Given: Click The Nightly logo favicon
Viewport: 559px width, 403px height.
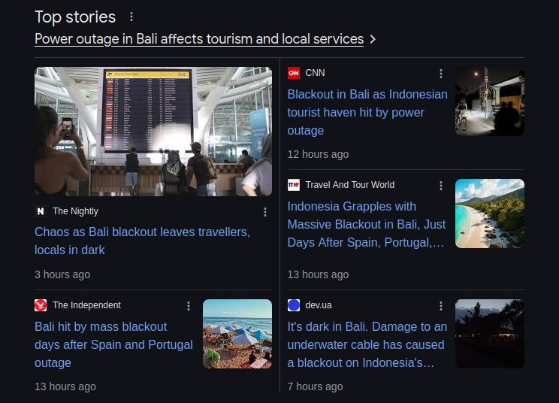Looking at the screenshot, I should coord(41,211).
